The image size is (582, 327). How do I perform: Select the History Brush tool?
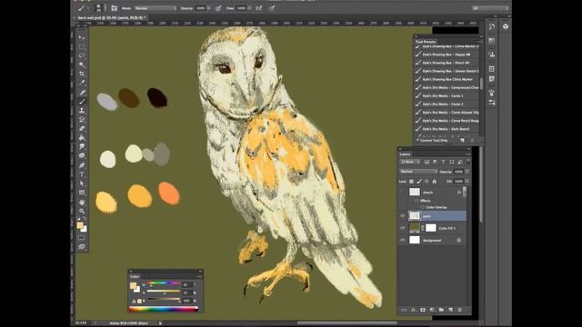click(x=82, y=120)
